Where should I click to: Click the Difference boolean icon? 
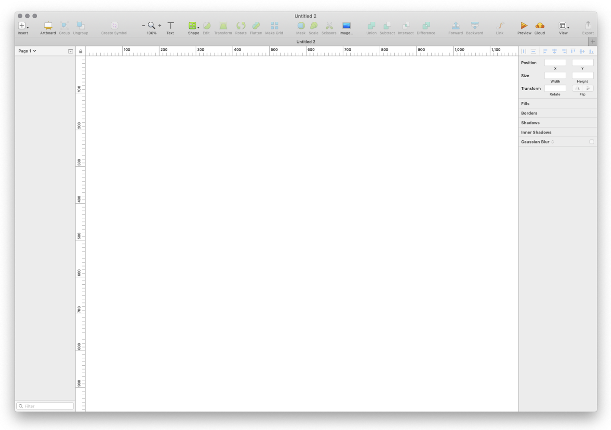point(426,26)
